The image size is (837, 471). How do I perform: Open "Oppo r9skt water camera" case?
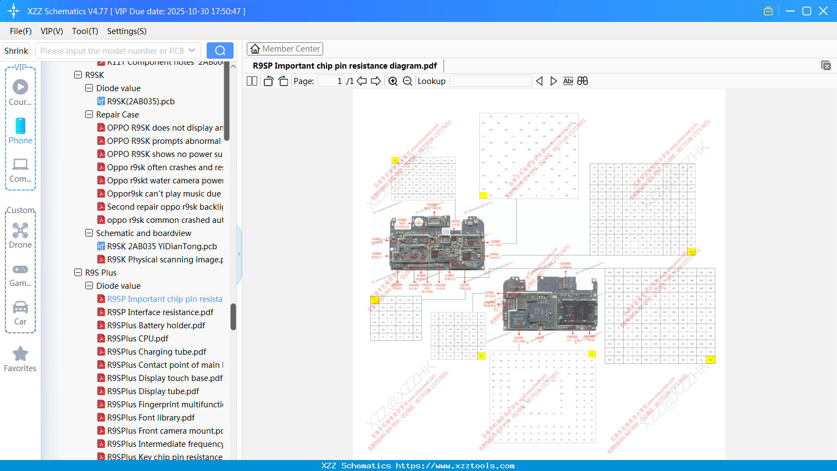tap(160, 180)
